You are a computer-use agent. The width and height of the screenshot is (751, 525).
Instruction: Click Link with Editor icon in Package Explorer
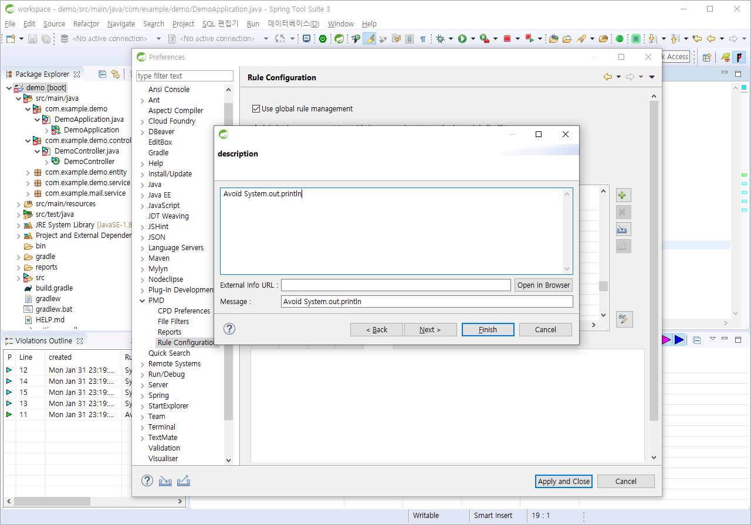(x=116, y=74)
